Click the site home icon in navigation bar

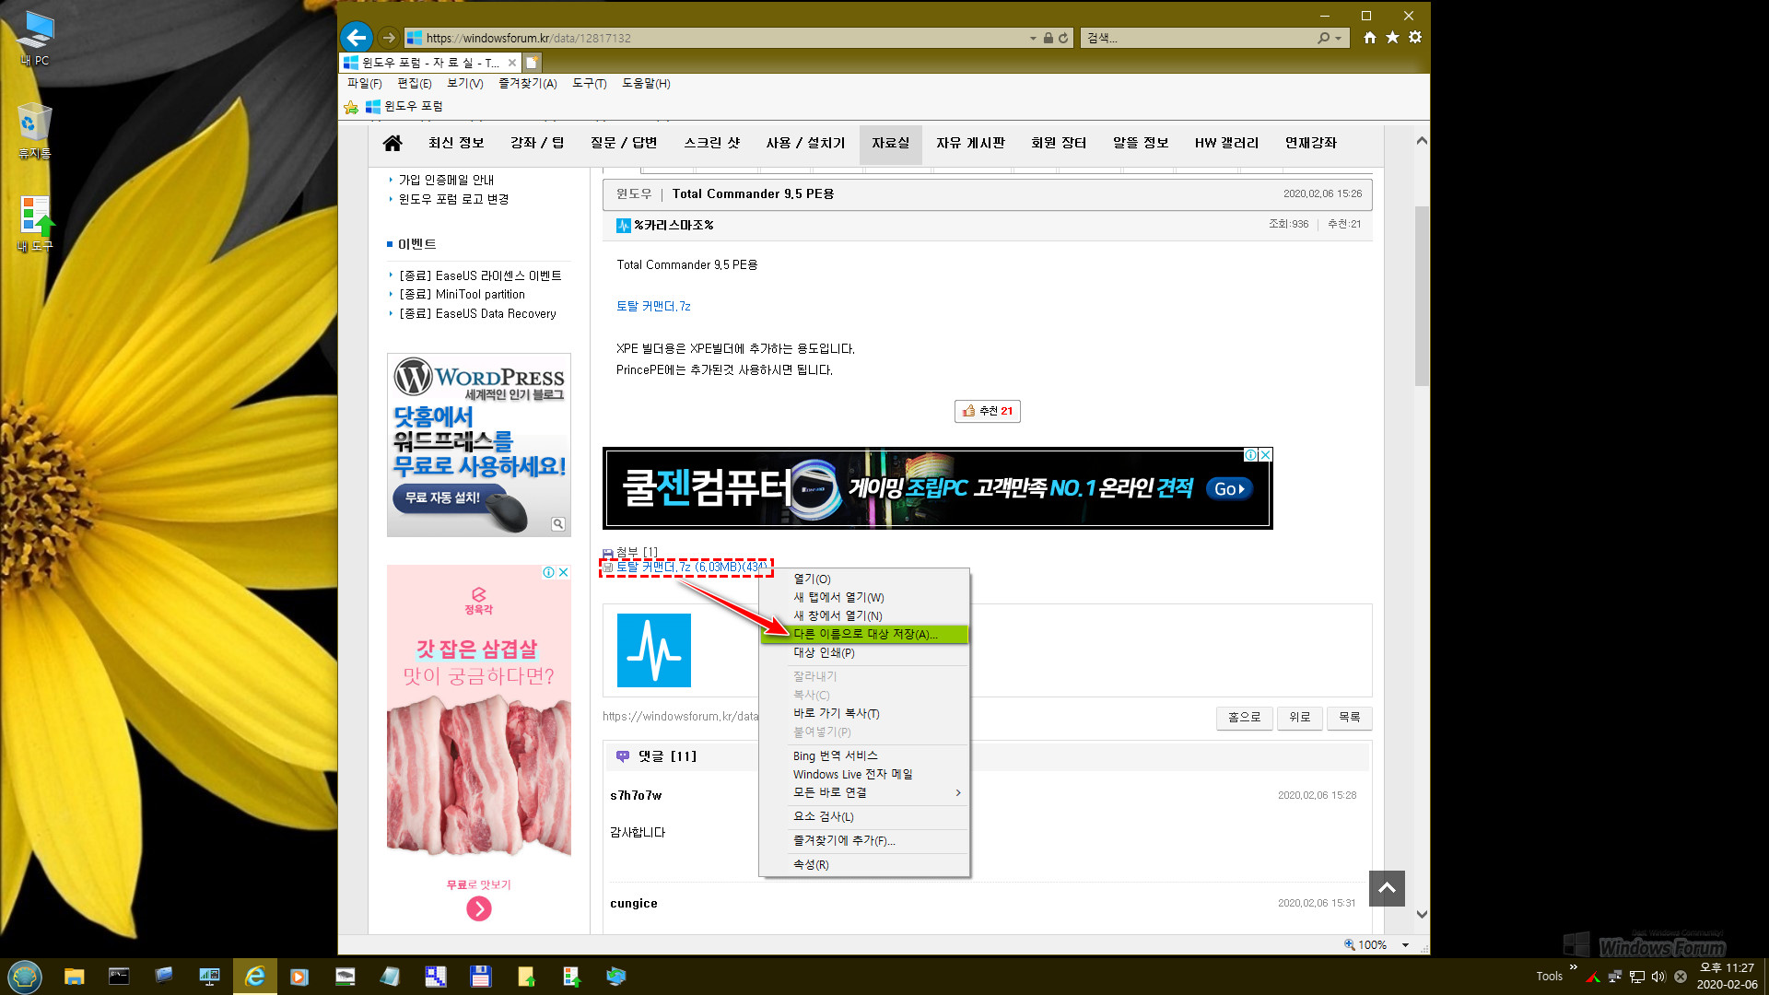392,143
